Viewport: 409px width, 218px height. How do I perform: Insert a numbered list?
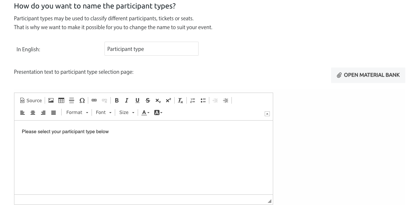point(193,100)
